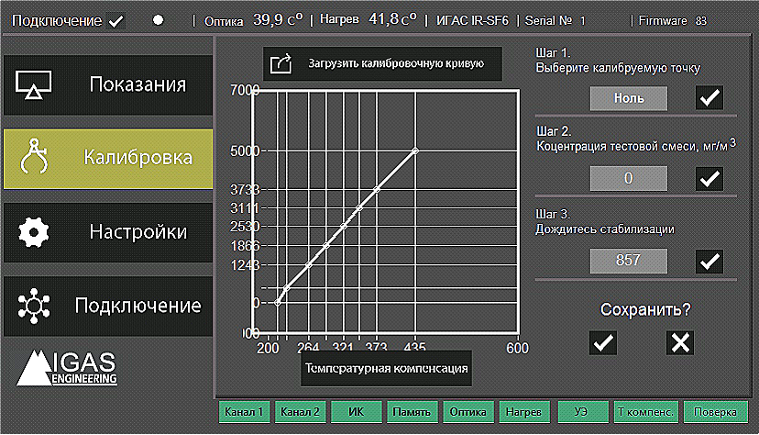Click the gear icon beside Настройки
The width and height of the screenshot is (759, 435).
33,232
